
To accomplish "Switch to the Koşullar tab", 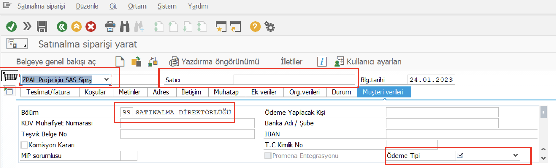I will (x=95, y=92).
